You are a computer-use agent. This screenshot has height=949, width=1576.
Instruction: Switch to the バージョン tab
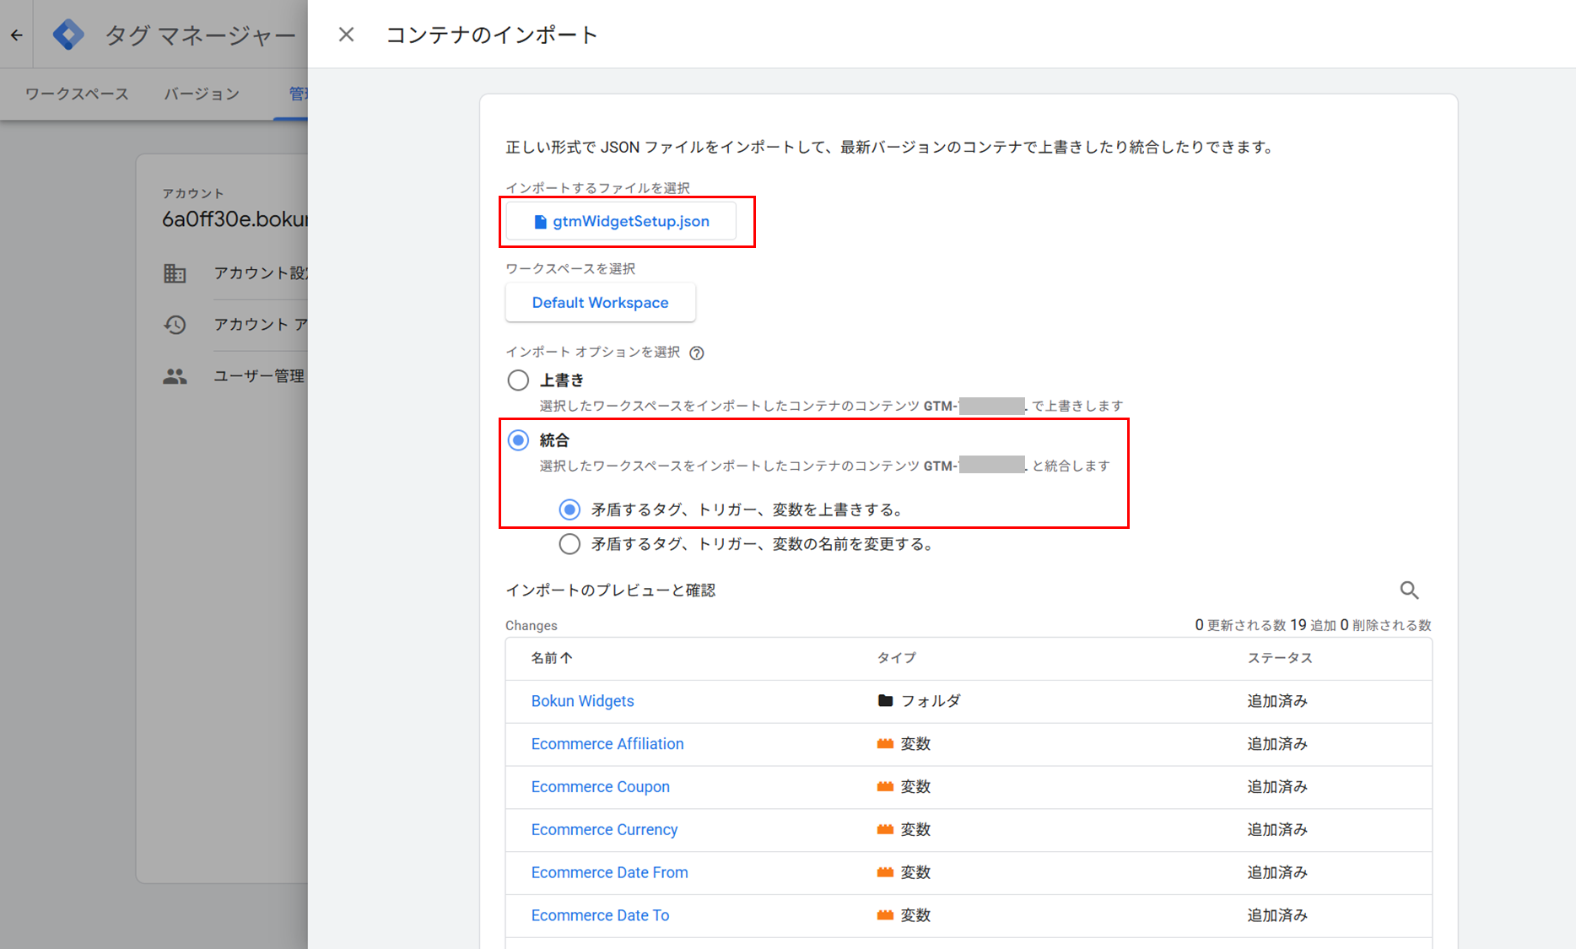(x=202, y=94)
